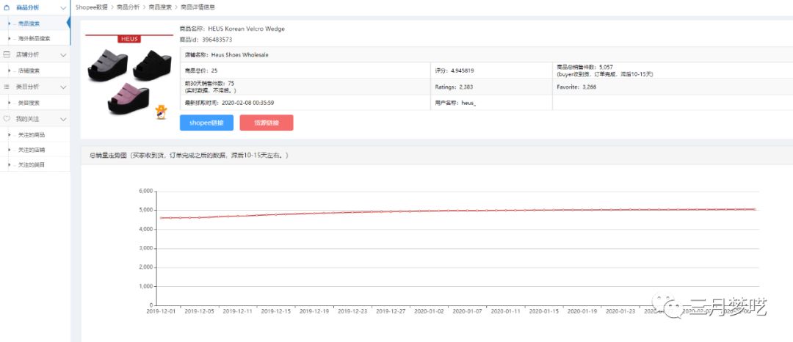
Task: Collapse the 店铺分析 section chevron
Action: click(x=63, y=55)
